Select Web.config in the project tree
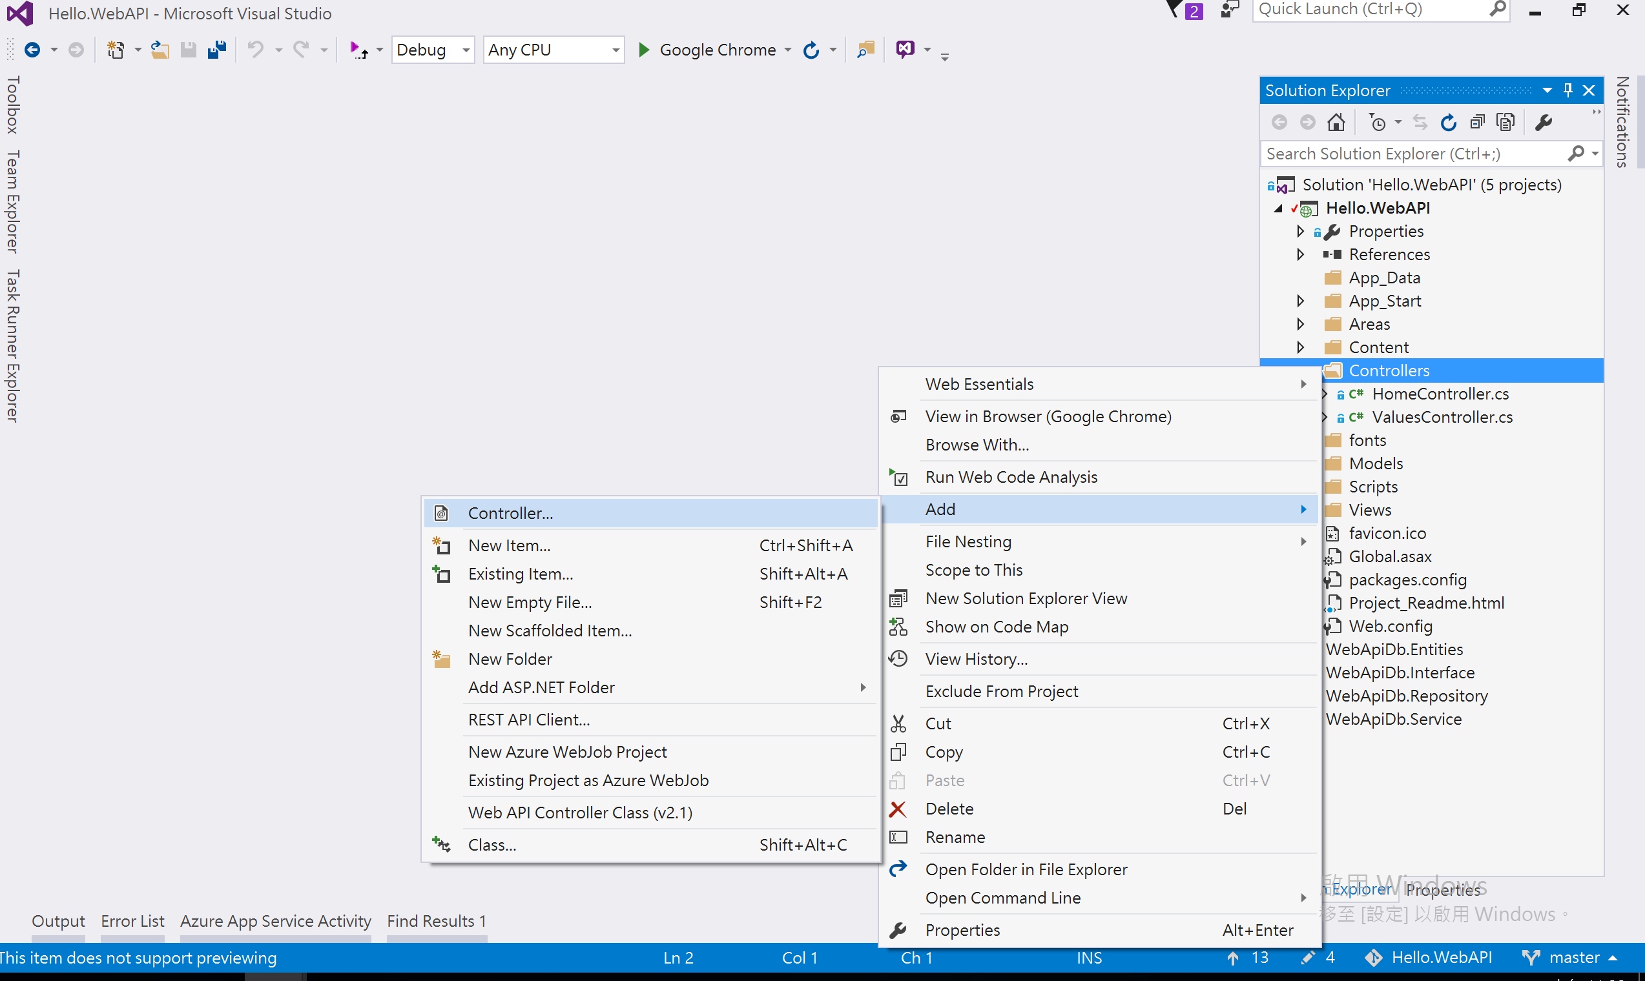1645x981 pixels. pyautogui.click(x=1391, y=626)
